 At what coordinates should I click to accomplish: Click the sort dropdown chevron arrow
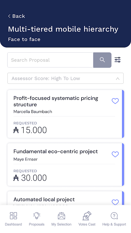pos(118,78)
